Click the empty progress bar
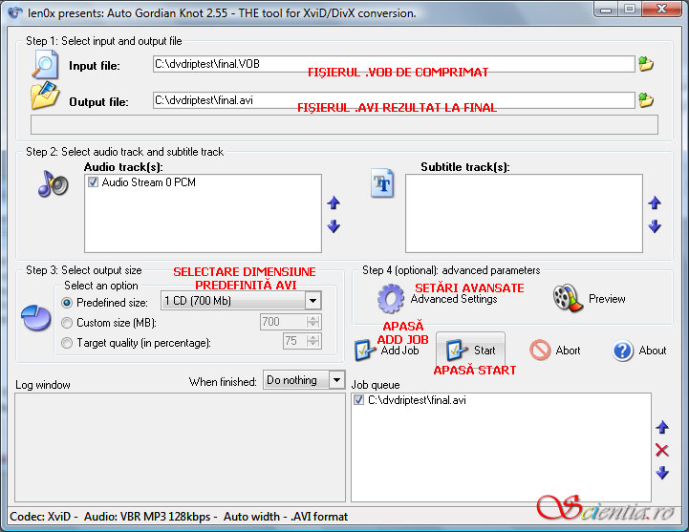This screenshot has width=689, height=532. 344,125
